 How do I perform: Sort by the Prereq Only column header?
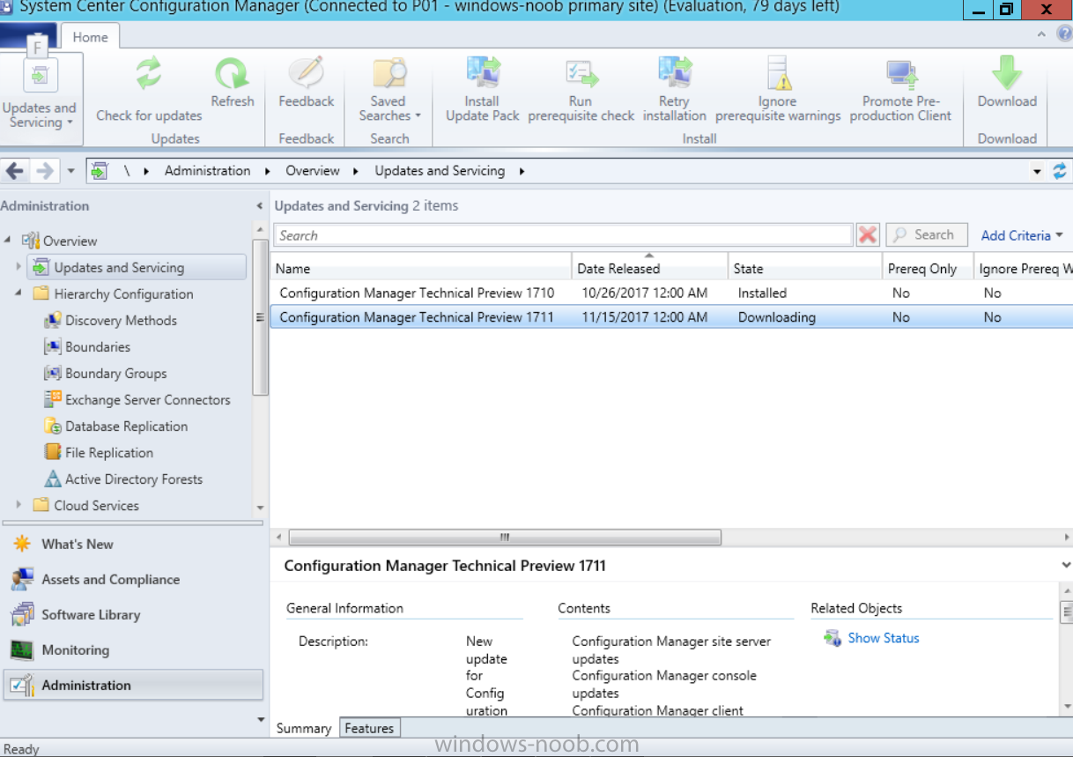point(928,269)
